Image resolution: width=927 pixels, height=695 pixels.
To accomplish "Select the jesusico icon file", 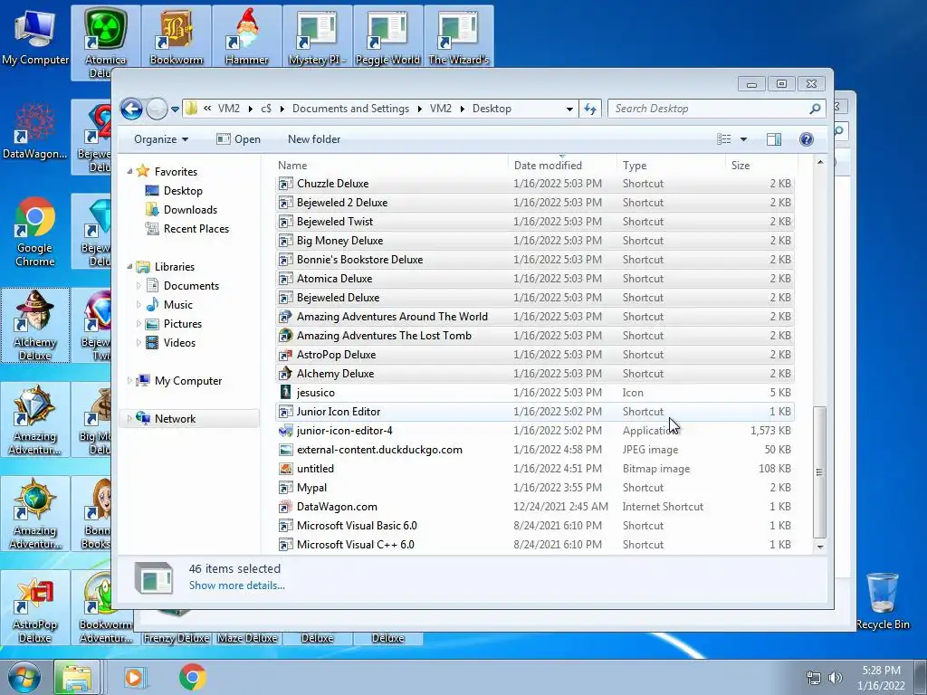I will (285, 393).
